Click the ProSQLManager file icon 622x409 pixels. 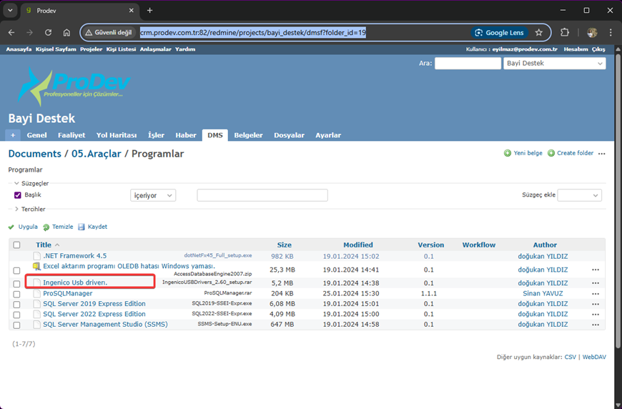point(36,294)
